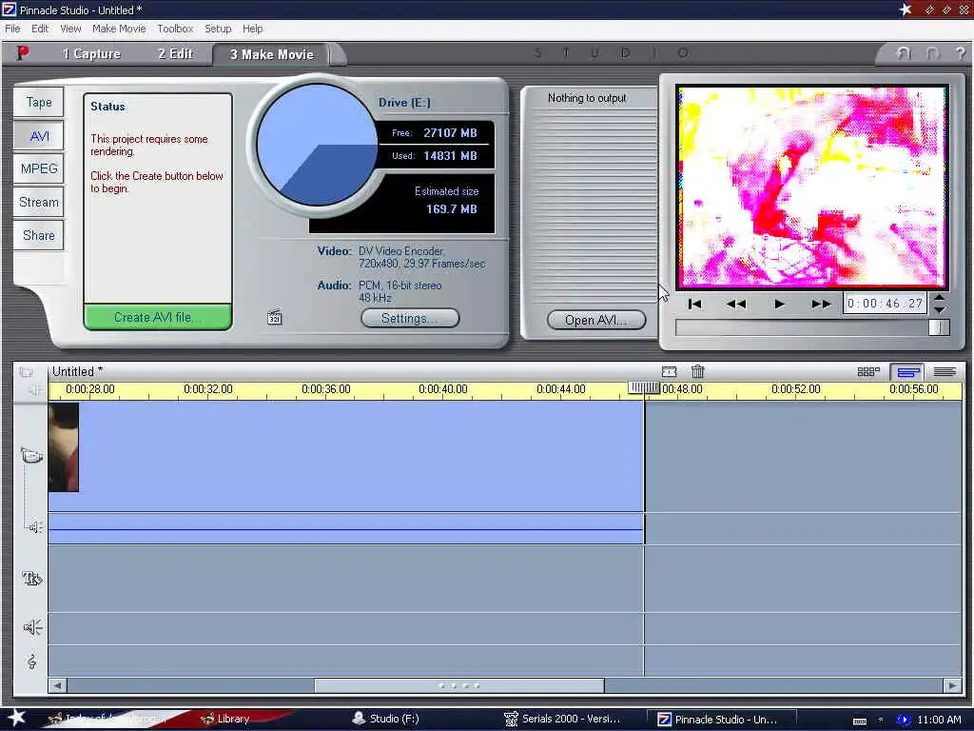Open the View menu
The image size is (974, 731).
click(x=70, y=29)
